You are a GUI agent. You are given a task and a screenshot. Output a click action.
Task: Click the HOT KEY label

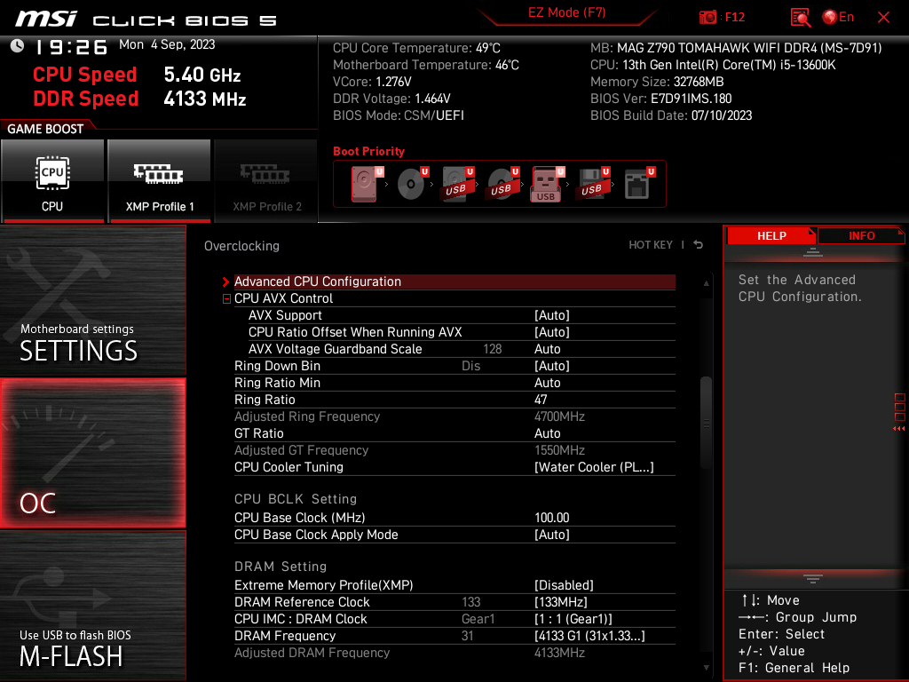[x=651, y=245]
